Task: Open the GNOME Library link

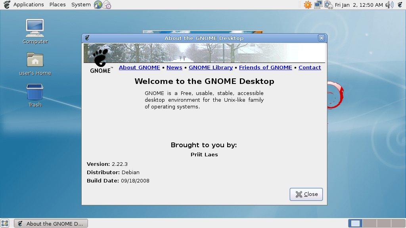Action: 211,67
